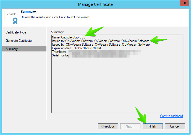Close the Manage Certificate dialog
The width and height of the screenshot is (191, 135).
click(185, 3)
